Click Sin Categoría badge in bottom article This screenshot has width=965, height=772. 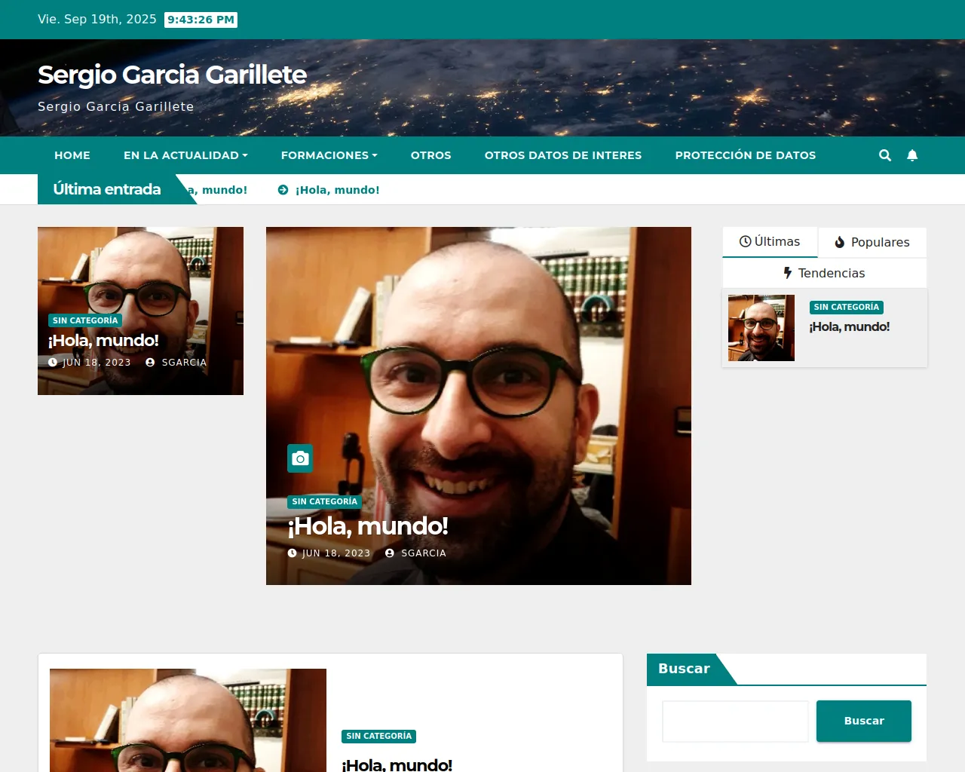(378, 736)
